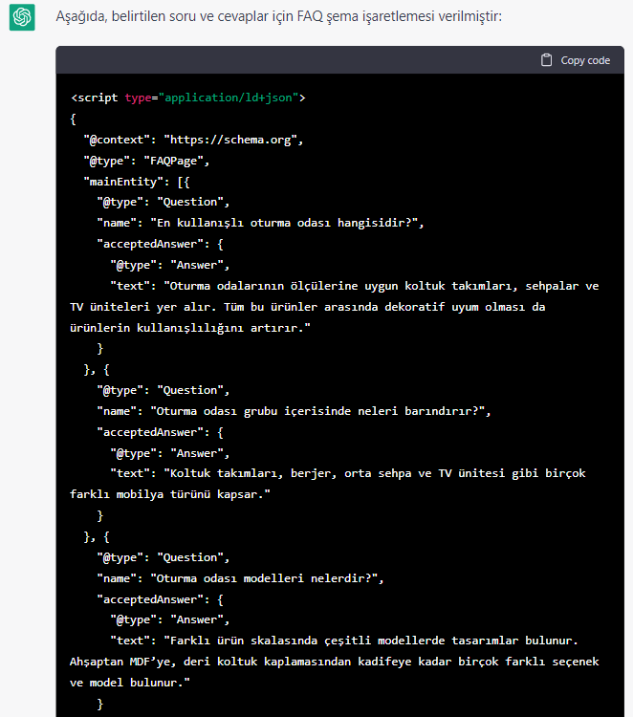Click the "FAQPage" type value
The height and width of the screenshot is (717, 633).
click(173, 161)
